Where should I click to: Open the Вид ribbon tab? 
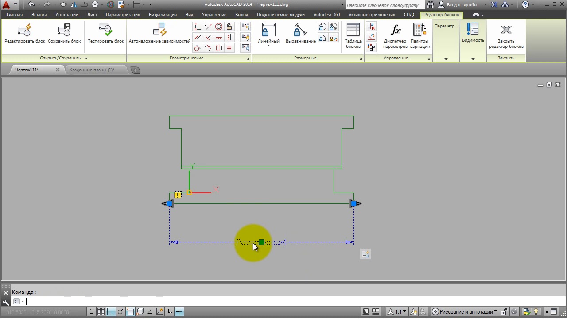point(189,15)
